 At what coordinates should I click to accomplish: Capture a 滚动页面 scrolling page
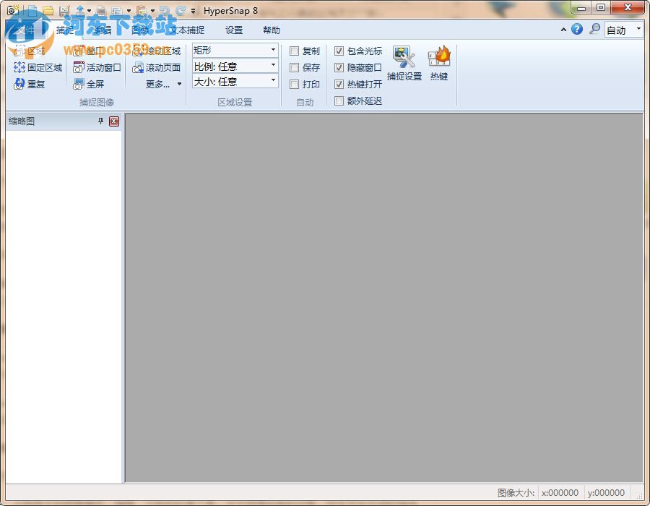[159, 67]
